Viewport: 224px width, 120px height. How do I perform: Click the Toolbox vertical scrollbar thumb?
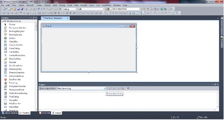coord(36,26)
